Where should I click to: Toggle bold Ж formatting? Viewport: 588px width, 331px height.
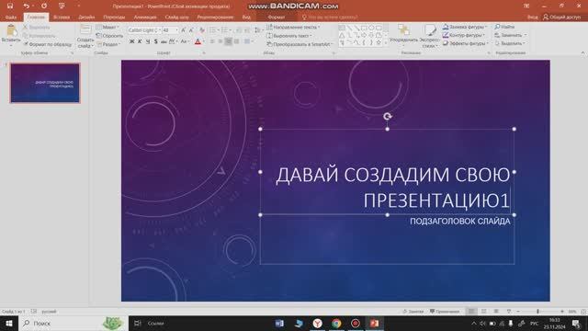[131, 41]
